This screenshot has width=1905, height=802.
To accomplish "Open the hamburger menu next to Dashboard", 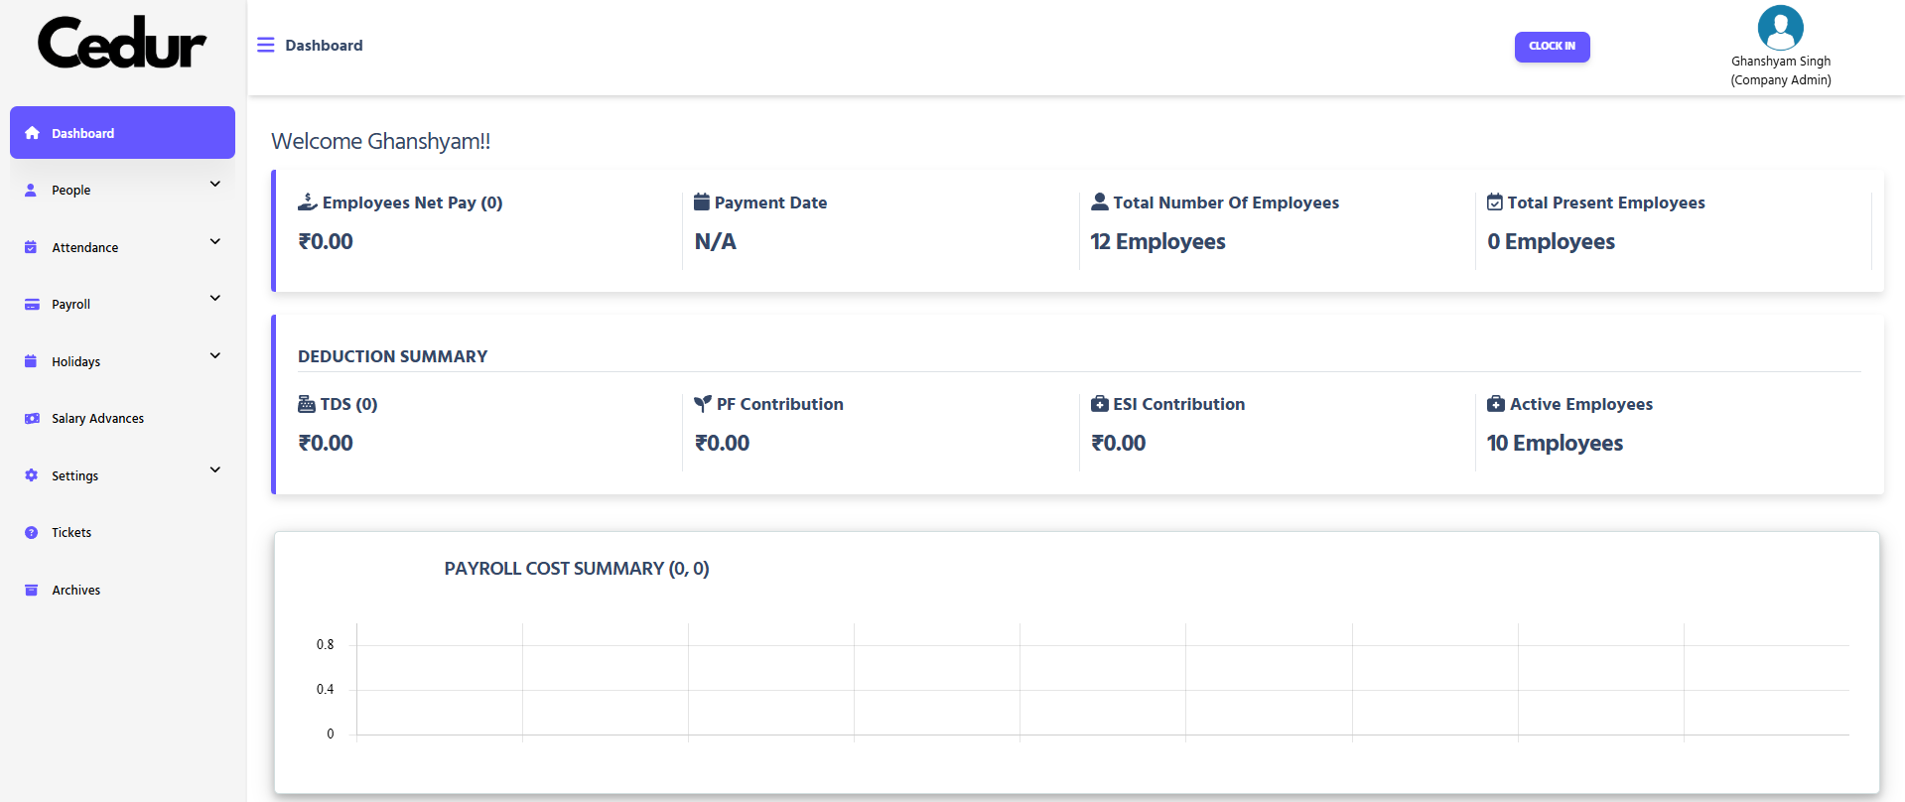I will click(265, 45).
